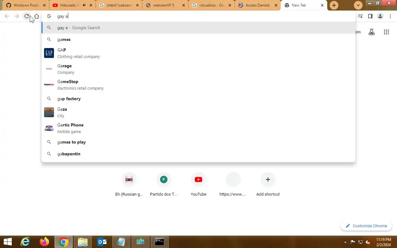Open the Windows Start button
Image resolution: width=397 pixels, height=248 pixels.
coord(7,242)
